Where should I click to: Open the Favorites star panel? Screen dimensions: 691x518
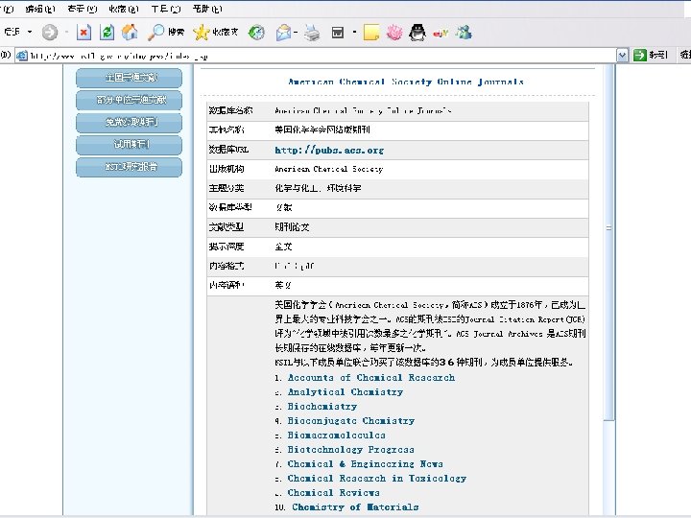click(x=201, y=33)
